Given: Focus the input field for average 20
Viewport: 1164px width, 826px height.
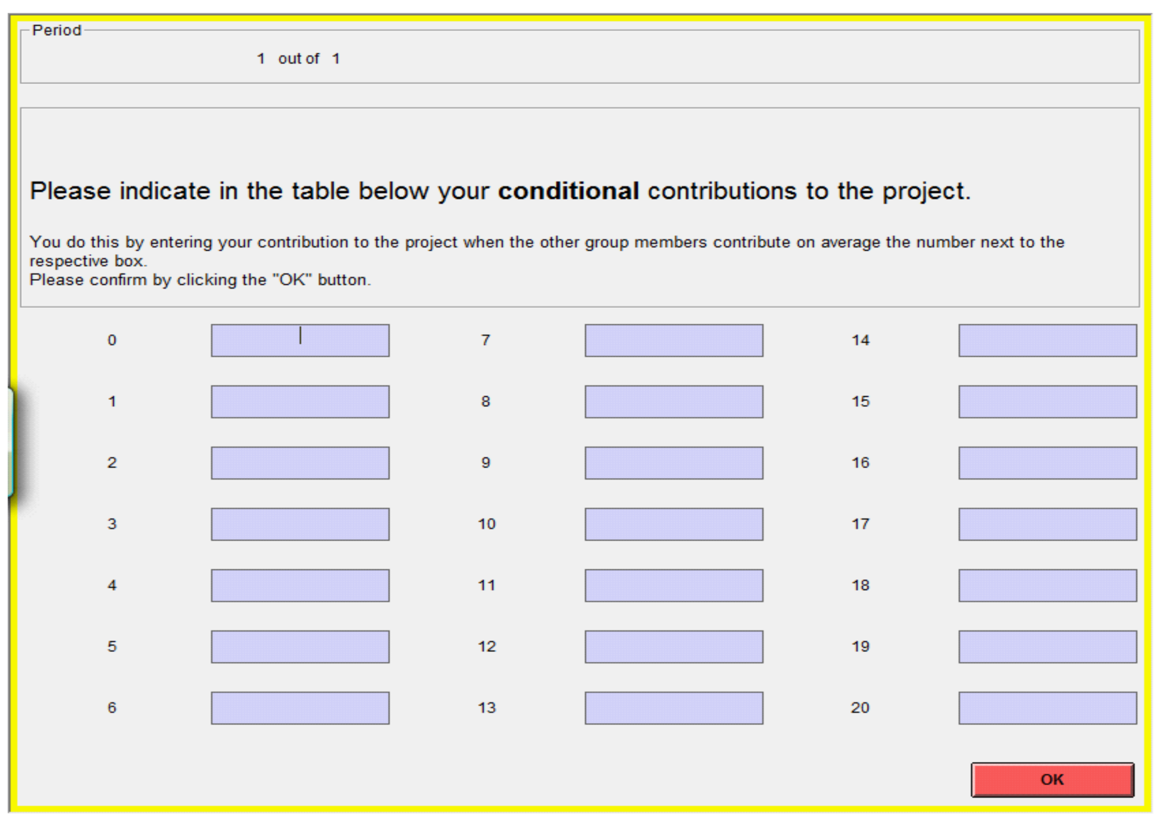Looking at the screenshot, I should [x=1048, y=708].
